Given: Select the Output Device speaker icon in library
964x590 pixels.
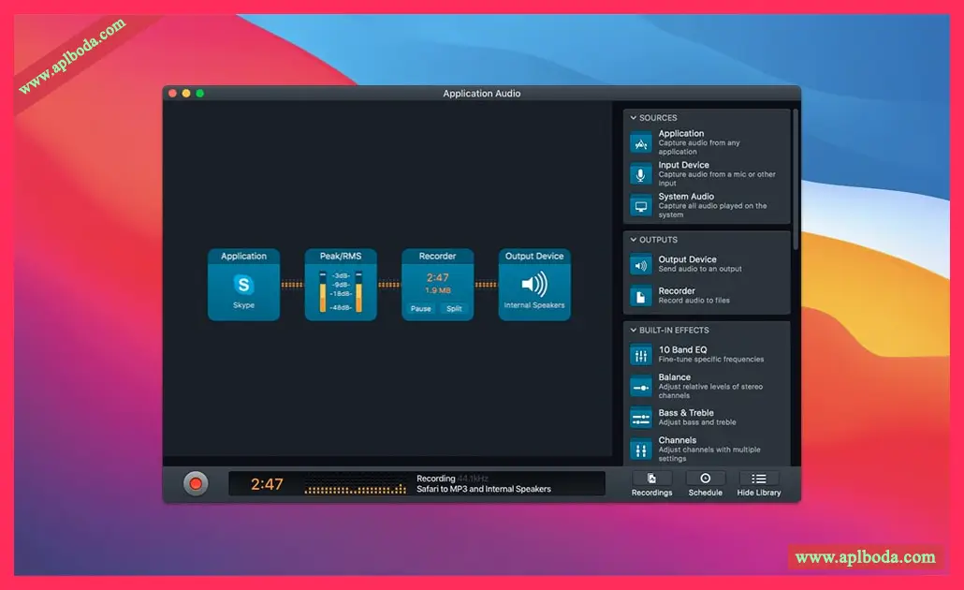Looking at the screenshot, I should (x=640, y=265).
